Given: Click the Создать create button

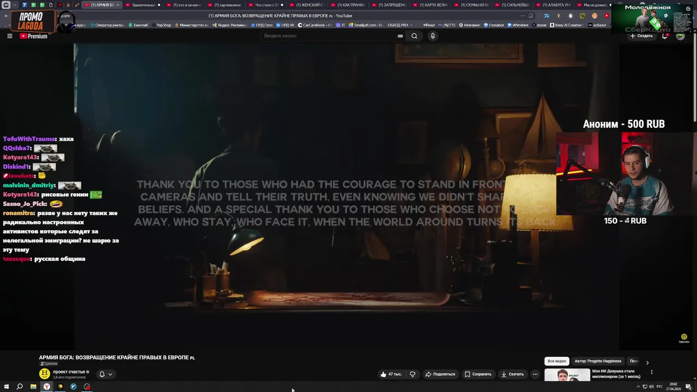Looking at the screenshot, I should [641, 36].
